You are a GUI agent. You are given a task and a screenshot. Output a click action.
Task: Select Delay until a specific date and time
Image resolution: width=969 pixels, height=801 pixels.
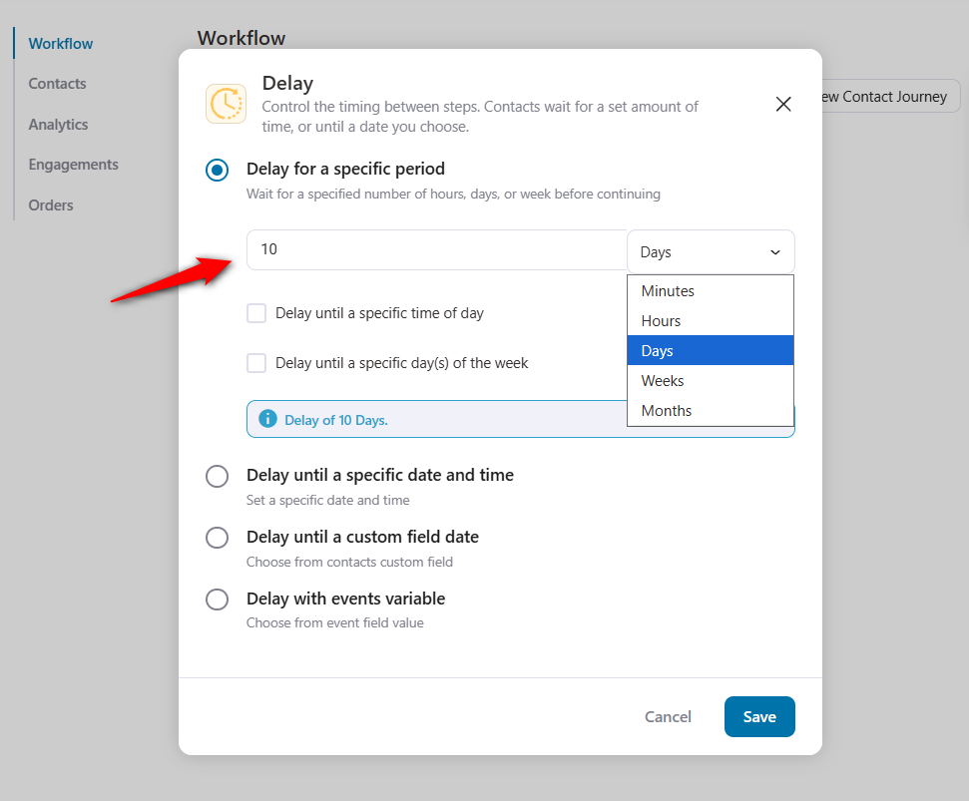[217, 476]
